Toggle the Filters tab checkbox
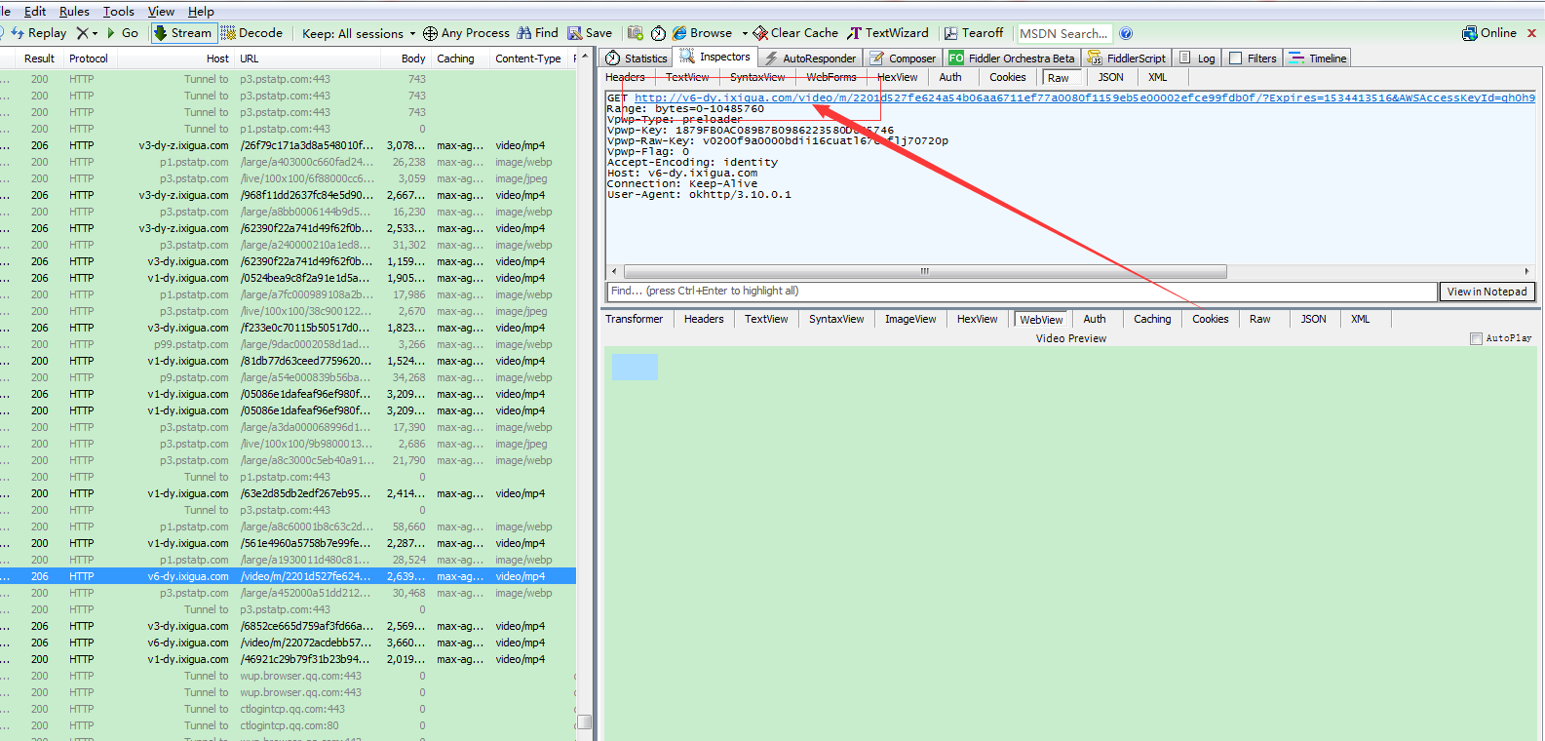The width and height of the screenshot is (1545, 741). [1236, 58]
